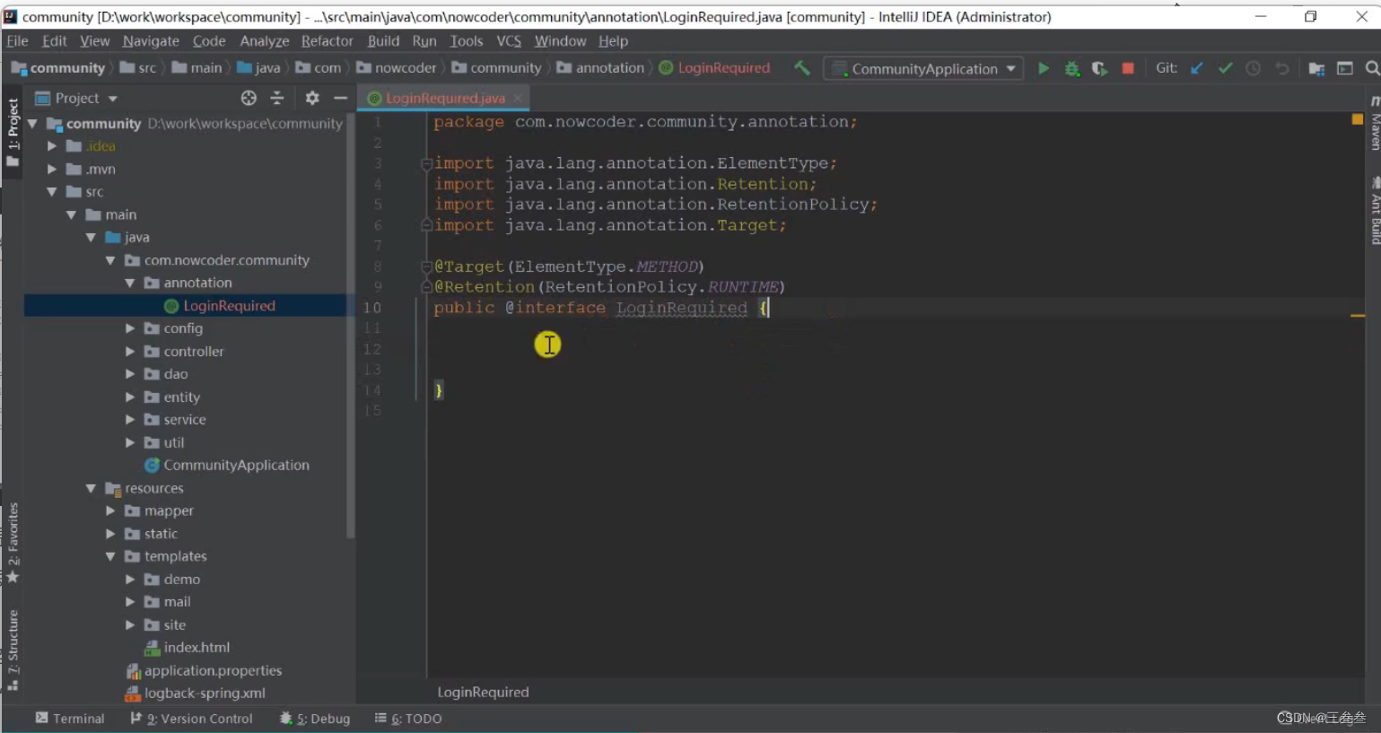The width and height of the screenshot is (1381, 733).
Task: Collapse the src tree node
Action: pos(51,191)
